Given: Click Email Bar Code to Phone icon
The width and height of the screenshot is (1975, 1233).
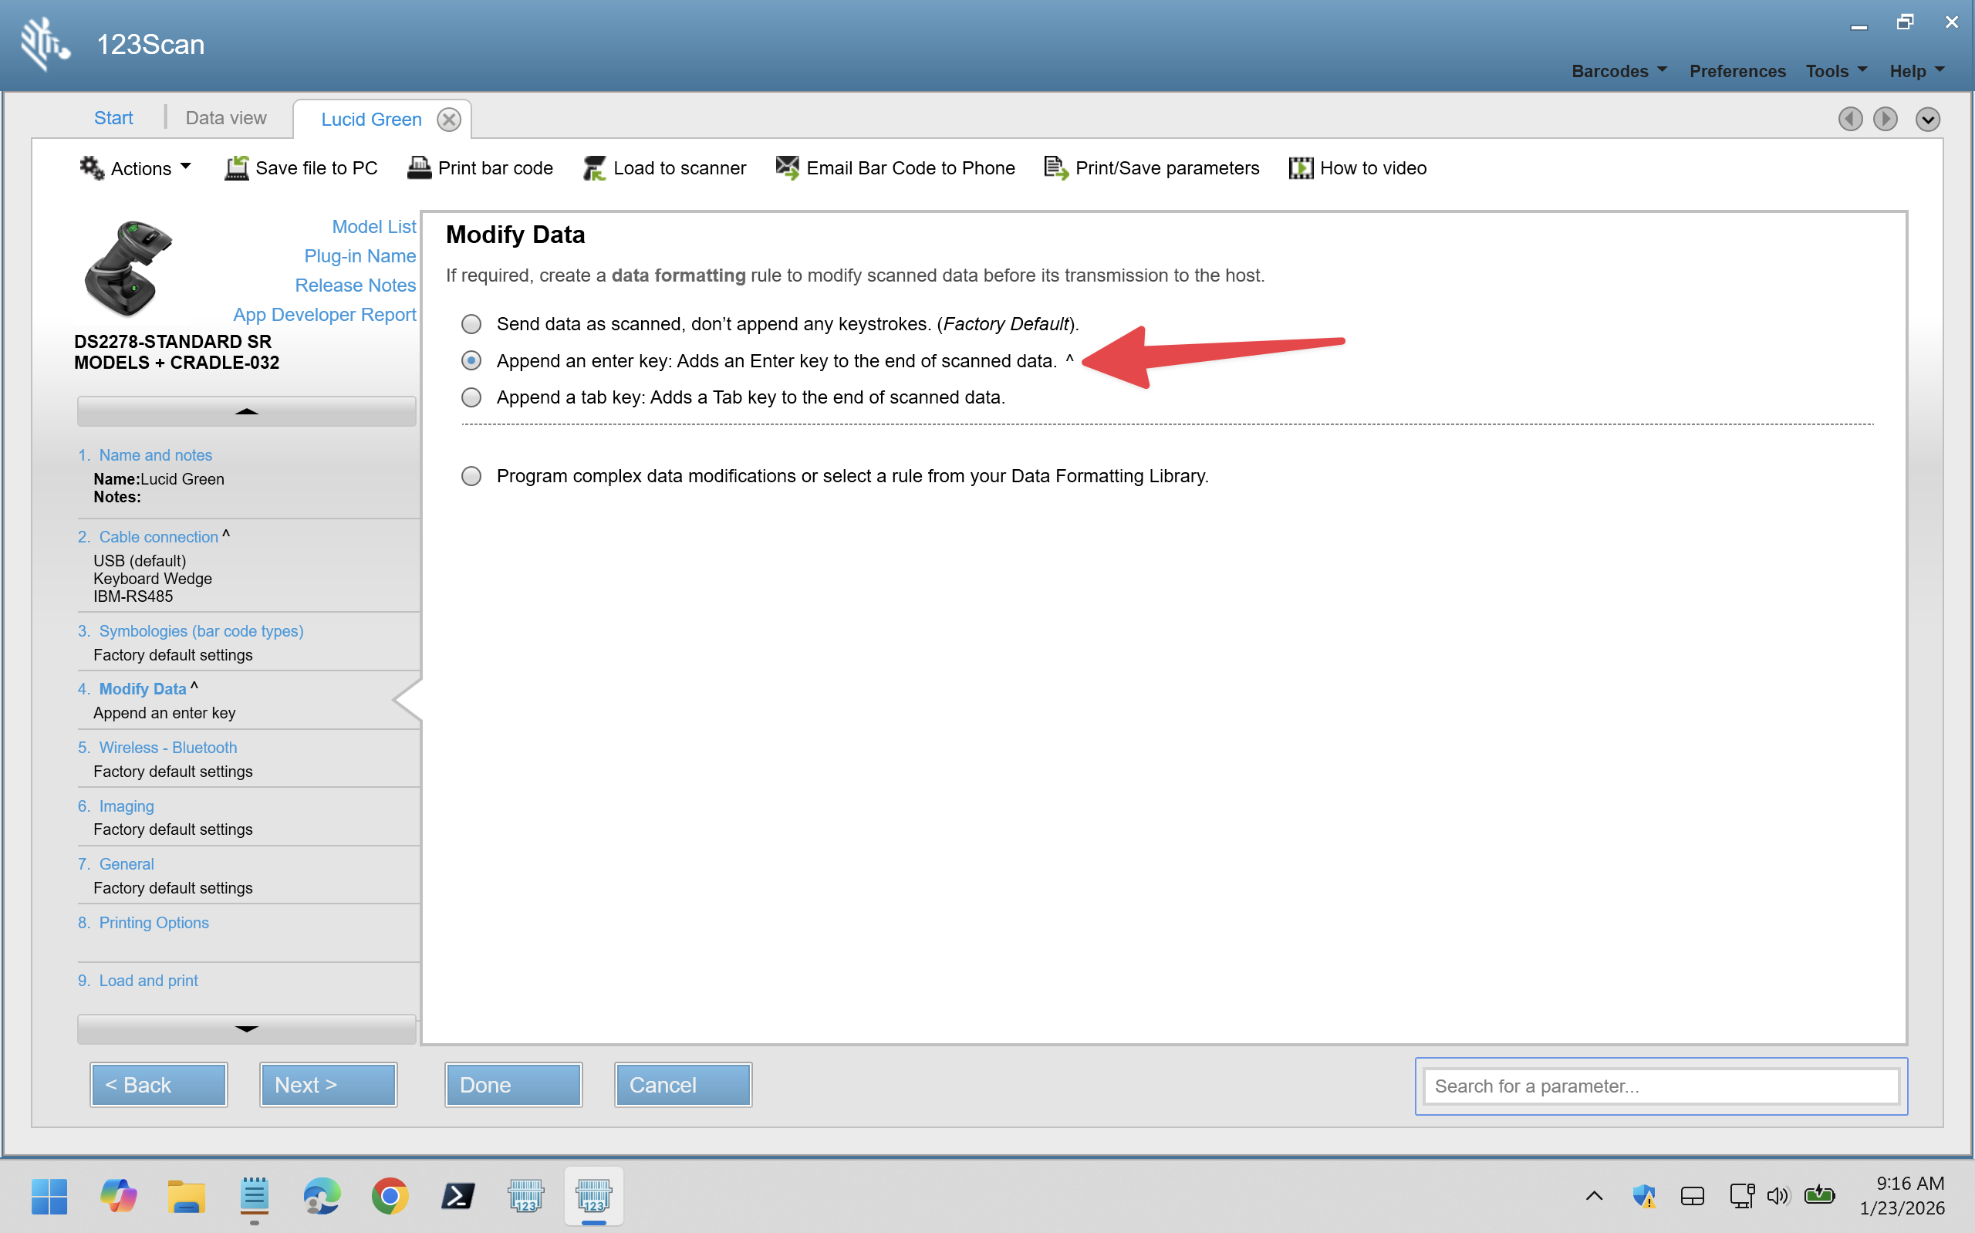Looking at the screenshot, I should tap(787, 168).
